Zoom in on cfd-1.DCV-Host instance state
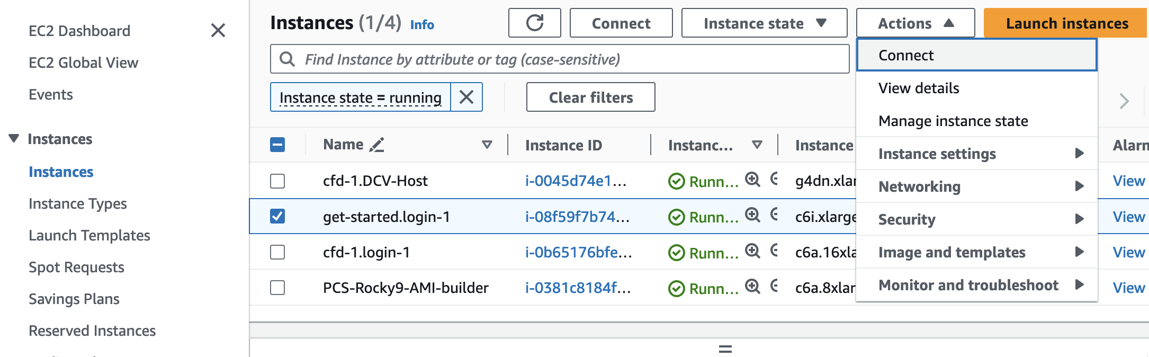The width and height of the screenshot is (1149, 357). (752, 180)
